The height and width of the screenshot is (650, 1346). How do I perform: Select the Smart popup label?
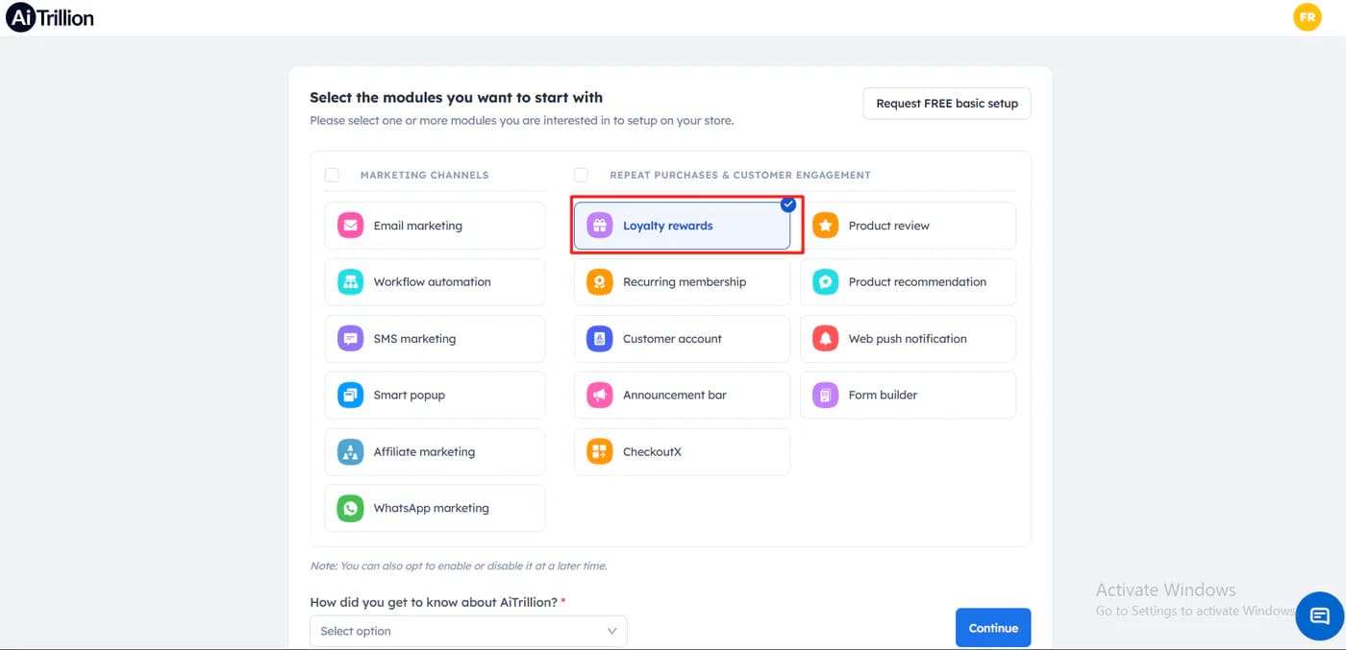[410, 395]
